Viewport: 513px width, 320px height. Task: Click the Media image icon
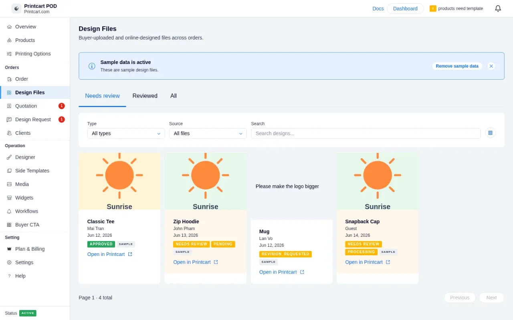click(9, 184)
